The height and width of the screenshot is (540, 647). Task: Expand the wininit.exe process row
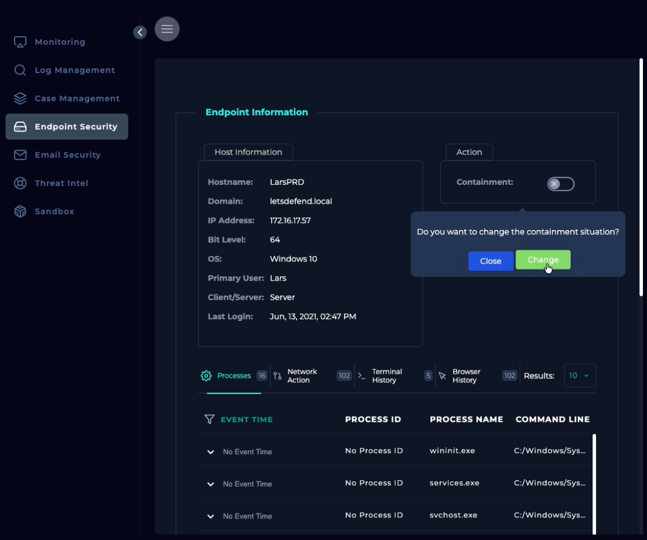(x=211, y=452)
